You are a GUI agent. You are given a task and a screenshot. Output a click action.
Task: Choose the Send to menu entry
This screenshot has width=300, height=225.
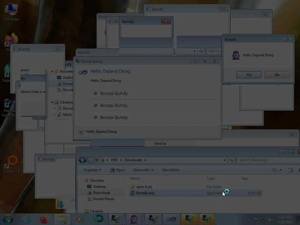tap(160, 144)
